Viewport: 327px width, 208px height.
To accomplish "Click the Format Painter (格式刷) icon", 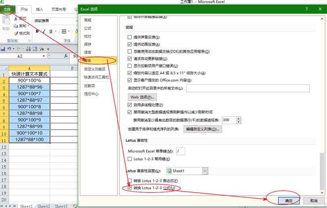I will [x=16, y=33].
